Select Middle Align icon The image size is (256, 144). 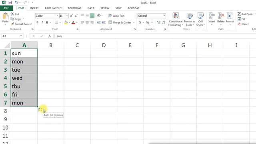coord(87,16)
